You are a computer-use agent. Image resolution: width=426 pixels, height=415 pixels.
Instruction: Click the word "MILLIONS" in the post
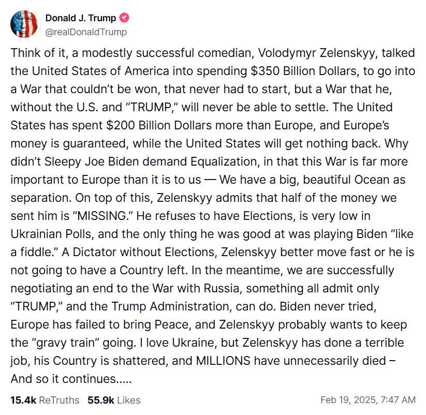tap(223, 361)
